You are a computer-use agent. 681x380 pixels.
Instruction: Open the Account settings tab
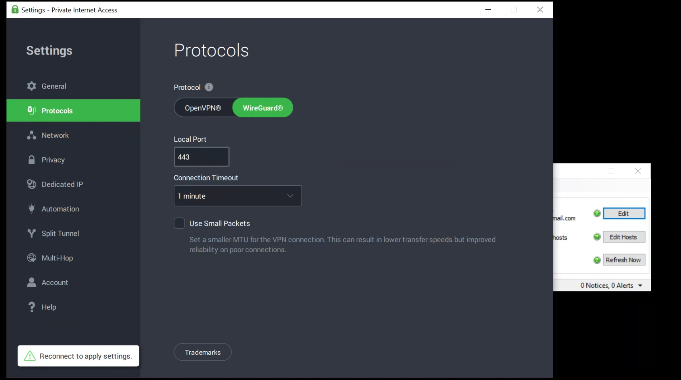click(54, 283)
